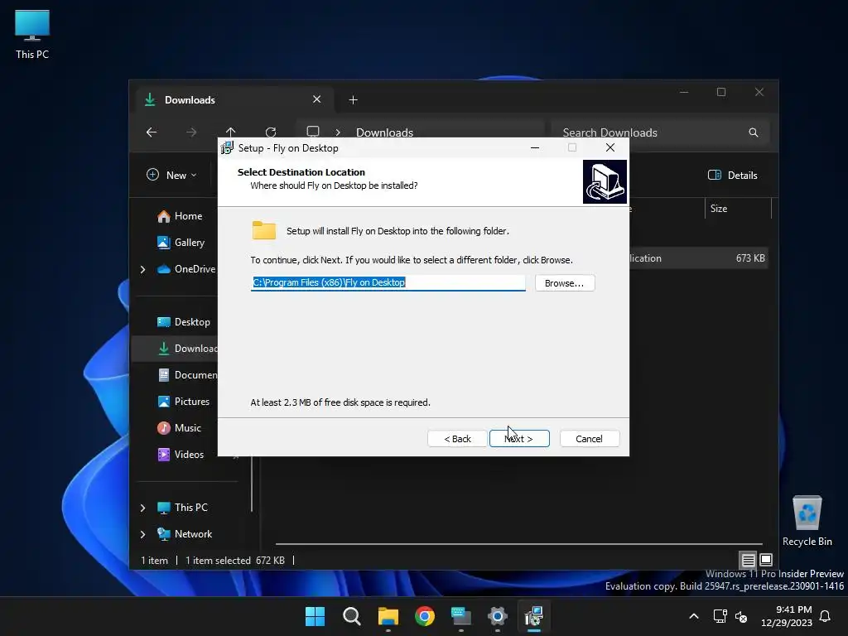Click the Setup installer taskbar icon

pyautogui.click(x=534, y=616)
